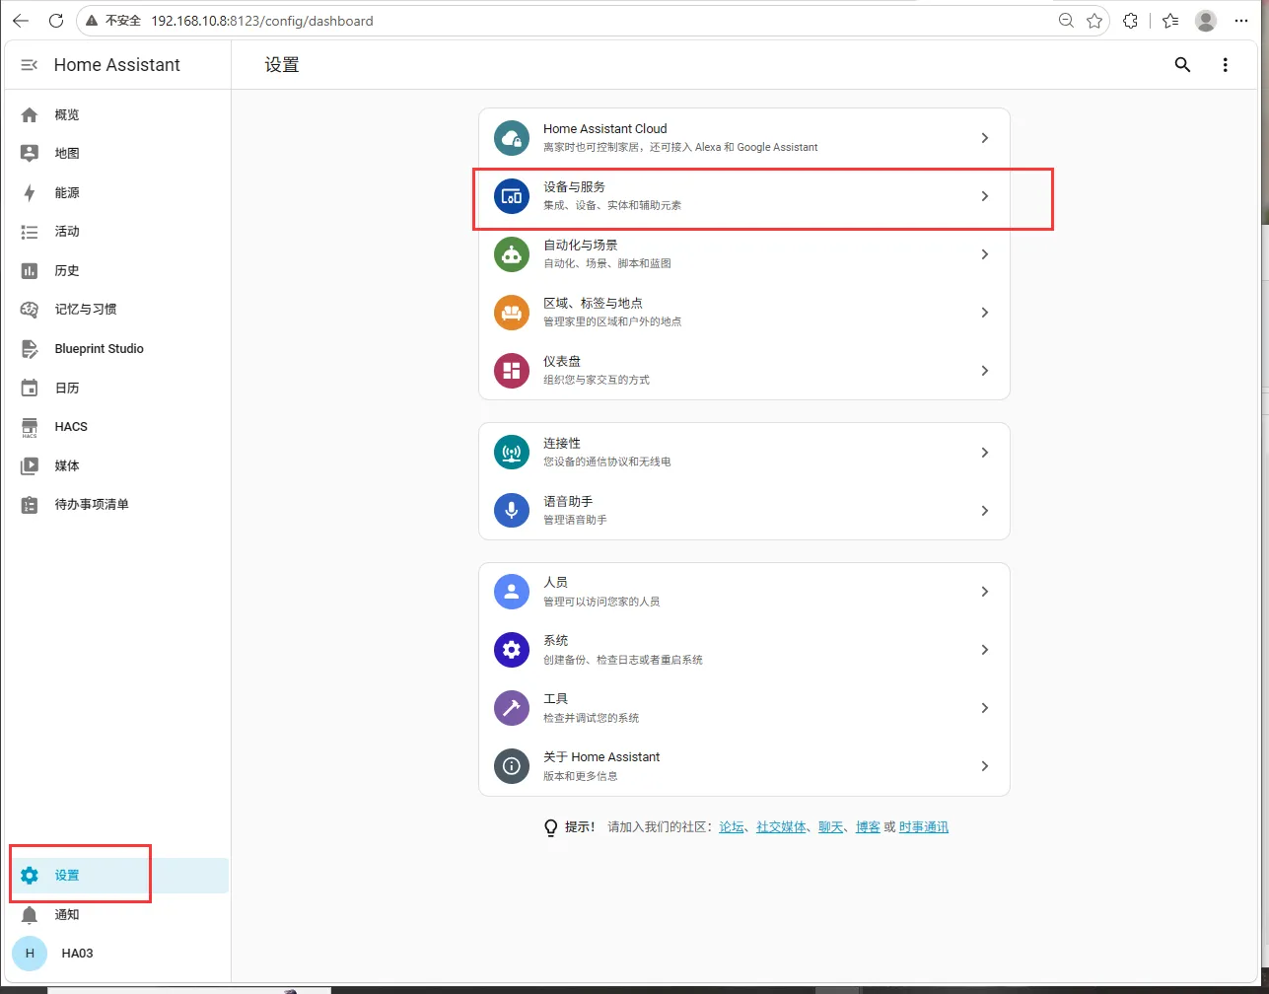The width and height of the screenshot is (1269, 994).
Task: Click the 日历 calendar icon
Action: (30, 389)
